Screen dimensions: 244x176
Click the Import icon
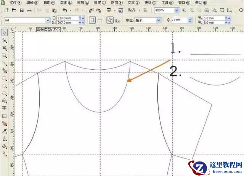click(x=91, y=10)
